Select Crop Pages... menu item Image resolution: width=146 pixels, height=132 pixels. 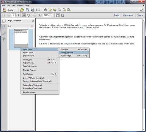click(40, 60)
